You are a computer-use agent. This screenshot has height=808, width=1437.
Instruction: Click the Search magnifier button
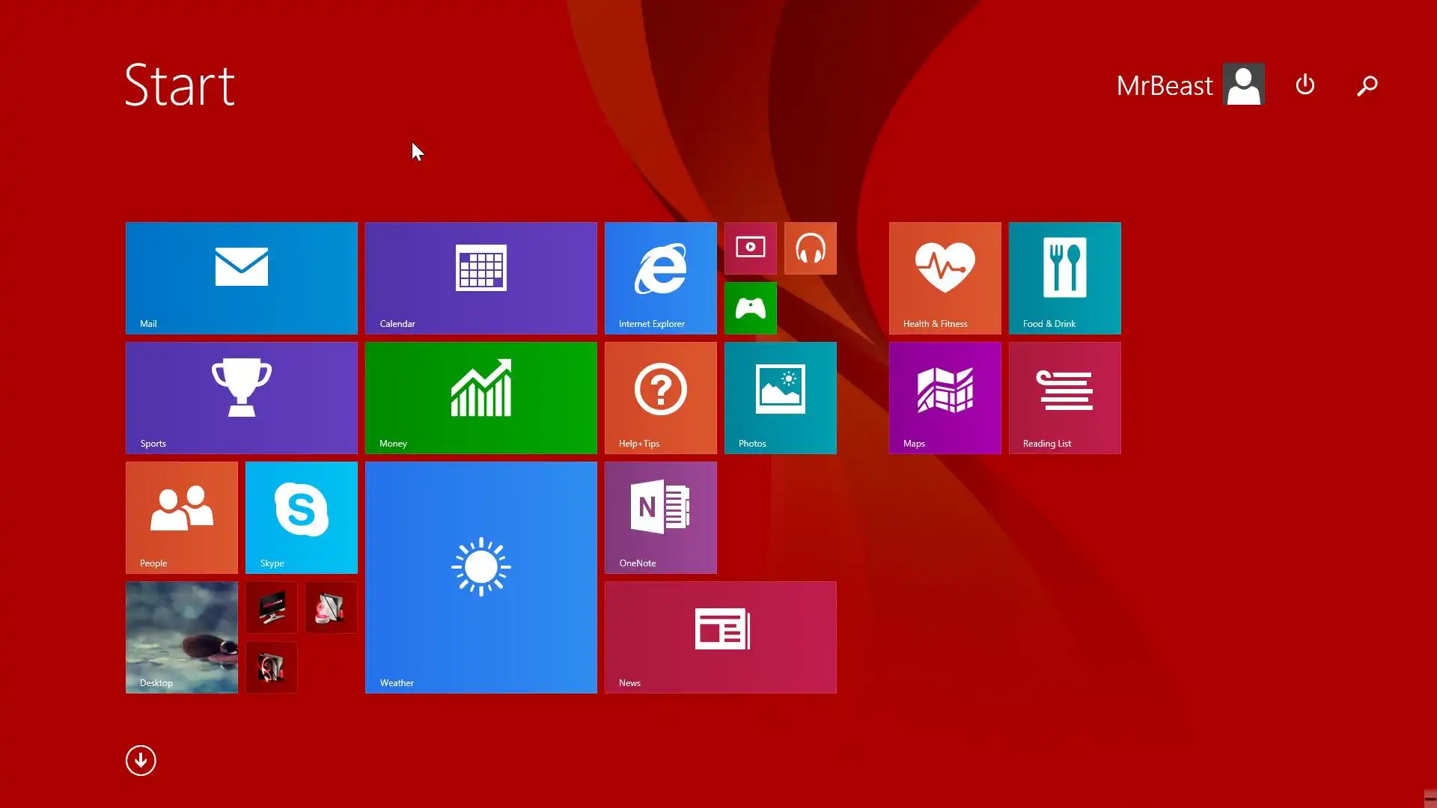tap(1367, 85)
